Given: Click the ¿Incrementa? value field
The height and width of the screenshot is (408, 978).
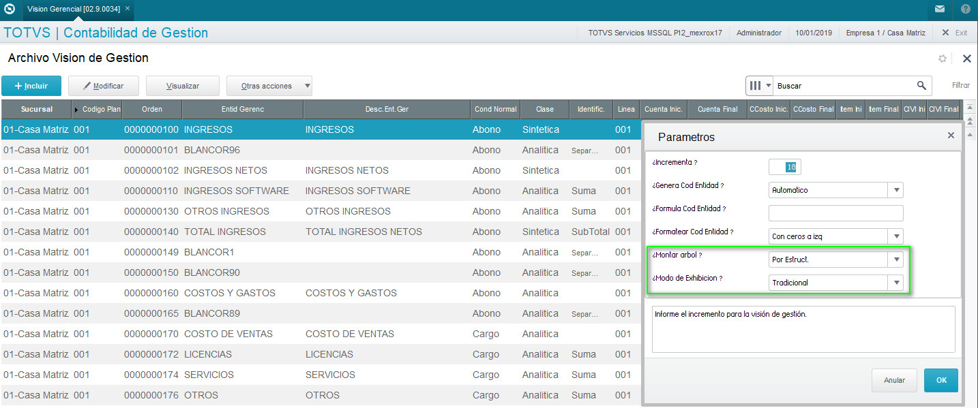Looking at the screenshot, I should point(785,167).
